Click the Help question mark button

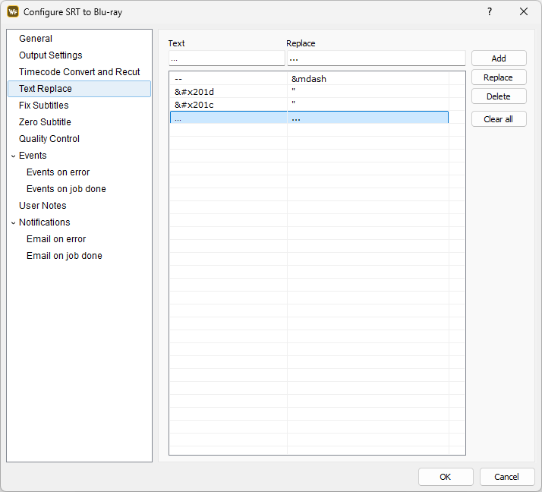point(489,12)
